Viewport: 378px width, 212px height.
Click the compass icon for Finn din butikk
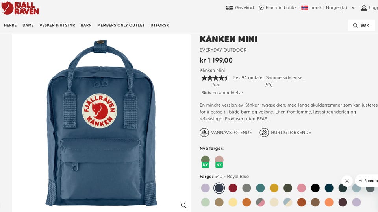[x=261, y=8]
